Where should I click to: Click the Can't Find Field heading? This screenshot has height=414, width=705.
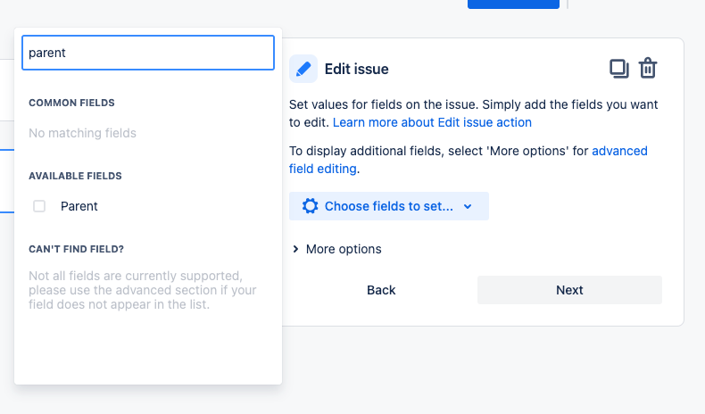tap(76, 248)
